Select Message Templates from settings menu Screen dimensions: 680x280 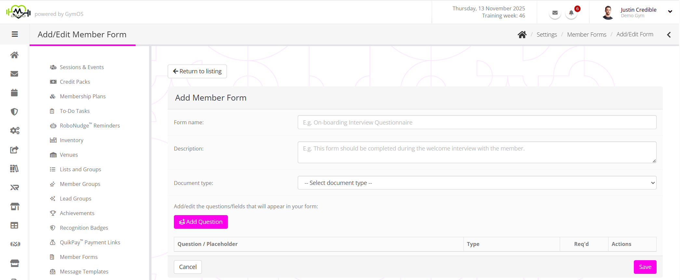pyautogui.click(x=84, y=272)
